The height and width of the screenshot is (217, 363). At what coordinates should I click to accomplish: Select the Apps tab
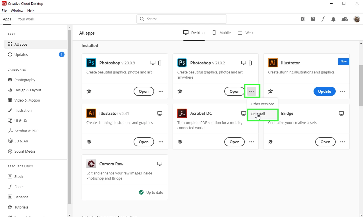[7, 19]
